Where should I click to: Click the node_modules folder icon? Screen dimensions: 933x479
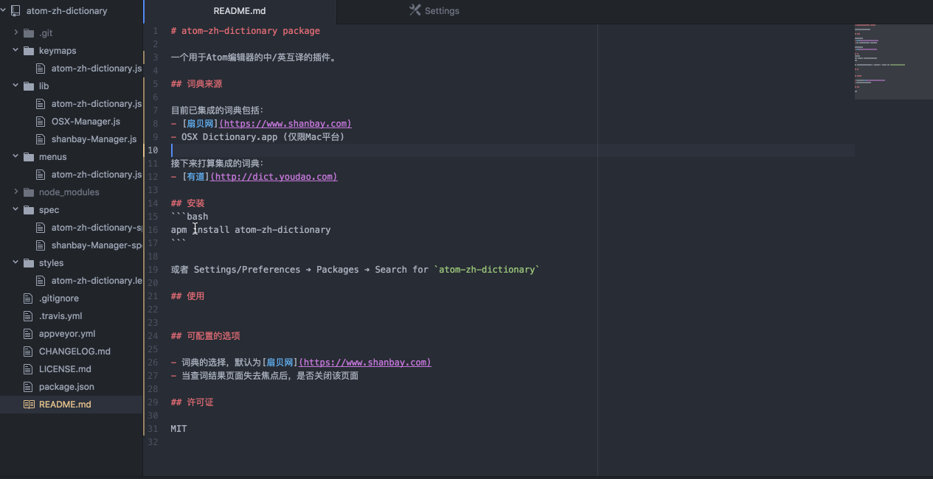(x=29, y=192)
